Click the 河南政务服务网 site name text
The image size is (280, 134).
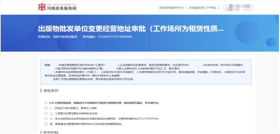[61, 9]
